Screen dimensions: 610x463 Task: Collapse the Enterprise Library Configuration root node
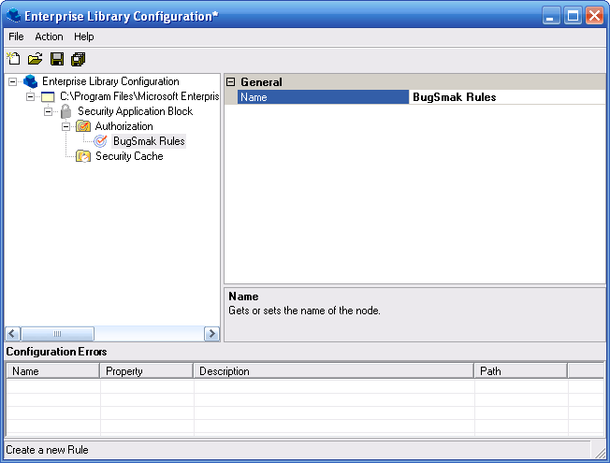[x=13, y=81]
